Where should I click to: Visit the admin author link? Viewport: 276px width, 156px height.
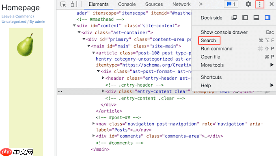(x=40, y=22)
